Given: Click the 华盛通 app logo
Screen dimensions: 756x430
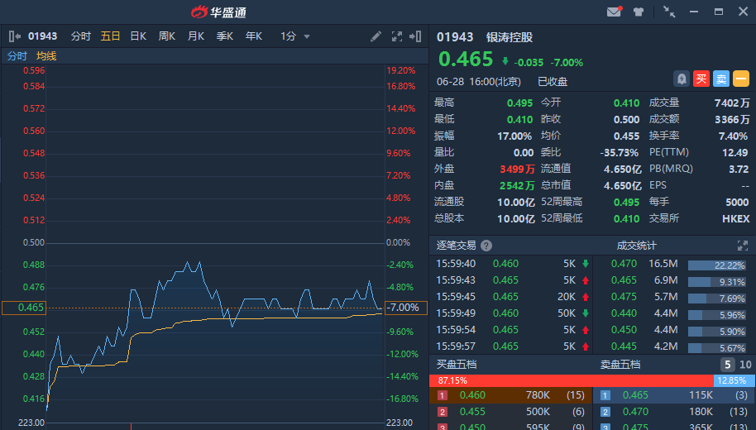Looking at the screenshot, I should 219,12.
